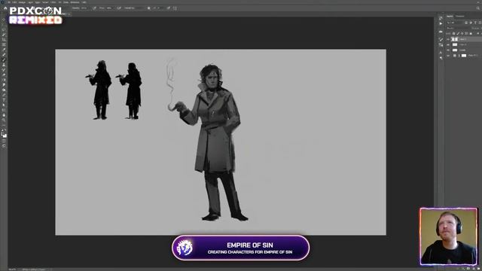Toggle lock position in Layers panel
Screen dimensions: 482x271
pyautogui.click(x=462, y=33)
